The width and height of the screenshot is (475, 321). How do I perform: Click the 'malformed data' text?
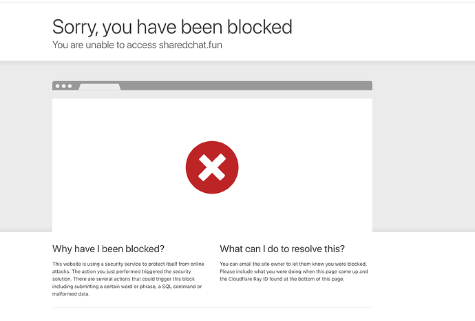tap(70, 294)
